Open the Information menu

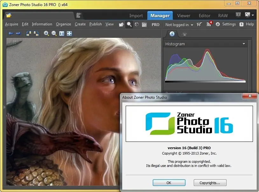(42, 24)
